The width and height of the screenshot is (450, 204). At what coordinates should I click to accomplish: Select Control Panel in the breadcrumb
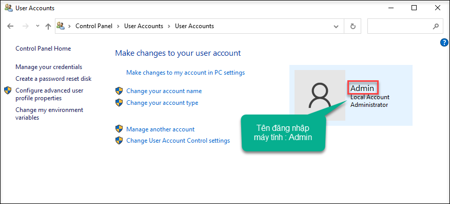coord(94,26)
